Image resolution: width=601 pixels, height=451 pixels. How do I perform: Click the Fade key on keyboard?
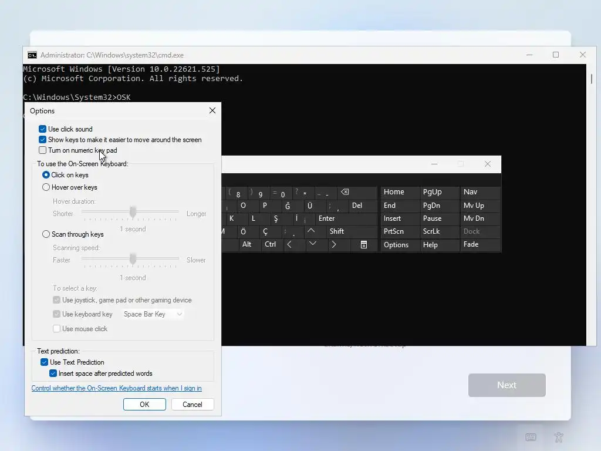point(481,245)
